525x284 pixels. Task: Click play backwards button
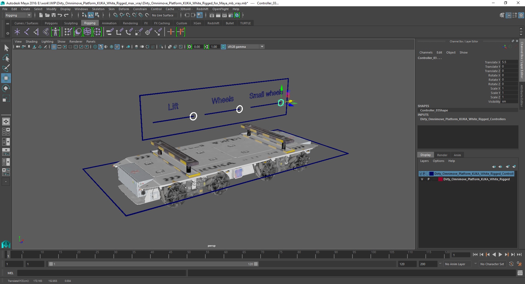click(494, 255)
